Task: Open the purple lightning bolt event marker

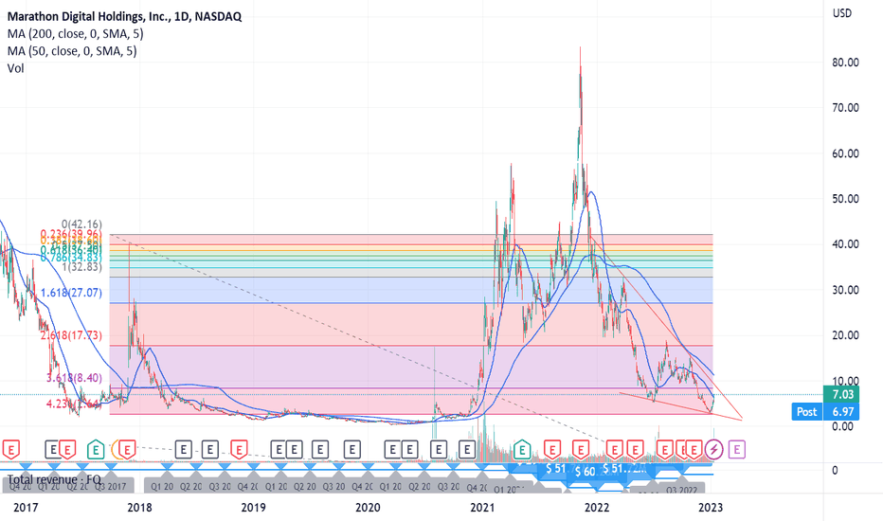Action: (x=714, y=449)
